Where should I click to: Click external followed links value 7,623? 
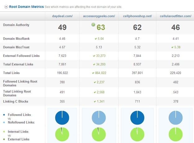click(62, 56)
